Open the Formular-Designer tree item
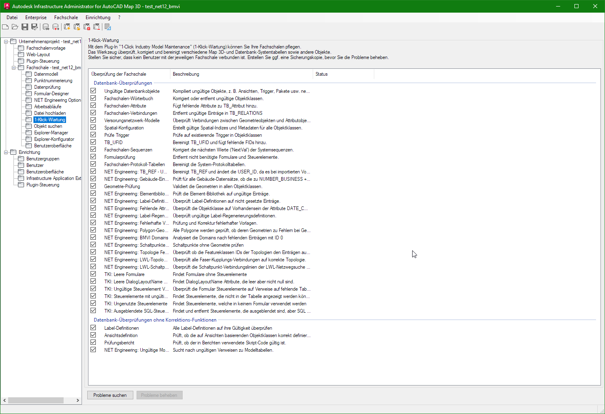 tap(52, 94)
